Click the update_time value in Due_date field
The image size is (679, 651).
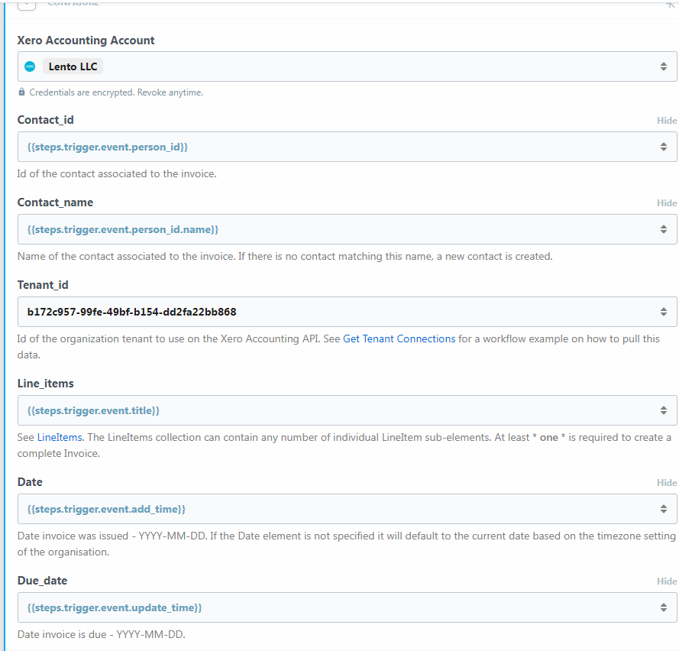tap(115, 607)
